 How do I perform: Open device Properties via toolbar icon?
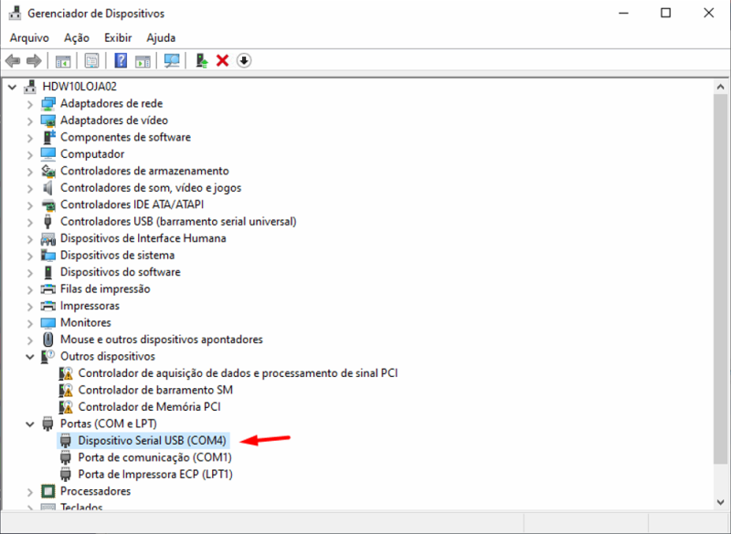coord(91,60)
